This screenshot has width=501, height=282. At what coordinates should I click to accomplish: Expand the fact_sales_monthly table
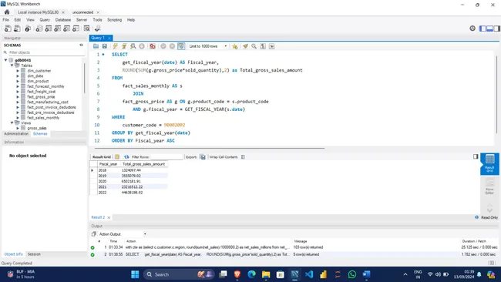click(18, 118)
